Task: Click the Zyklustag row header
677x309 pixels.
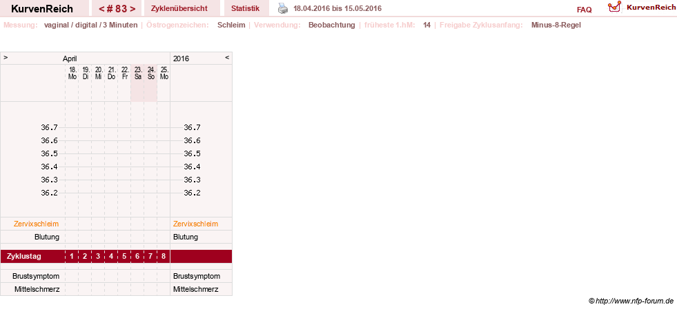Action: (24, 257)
